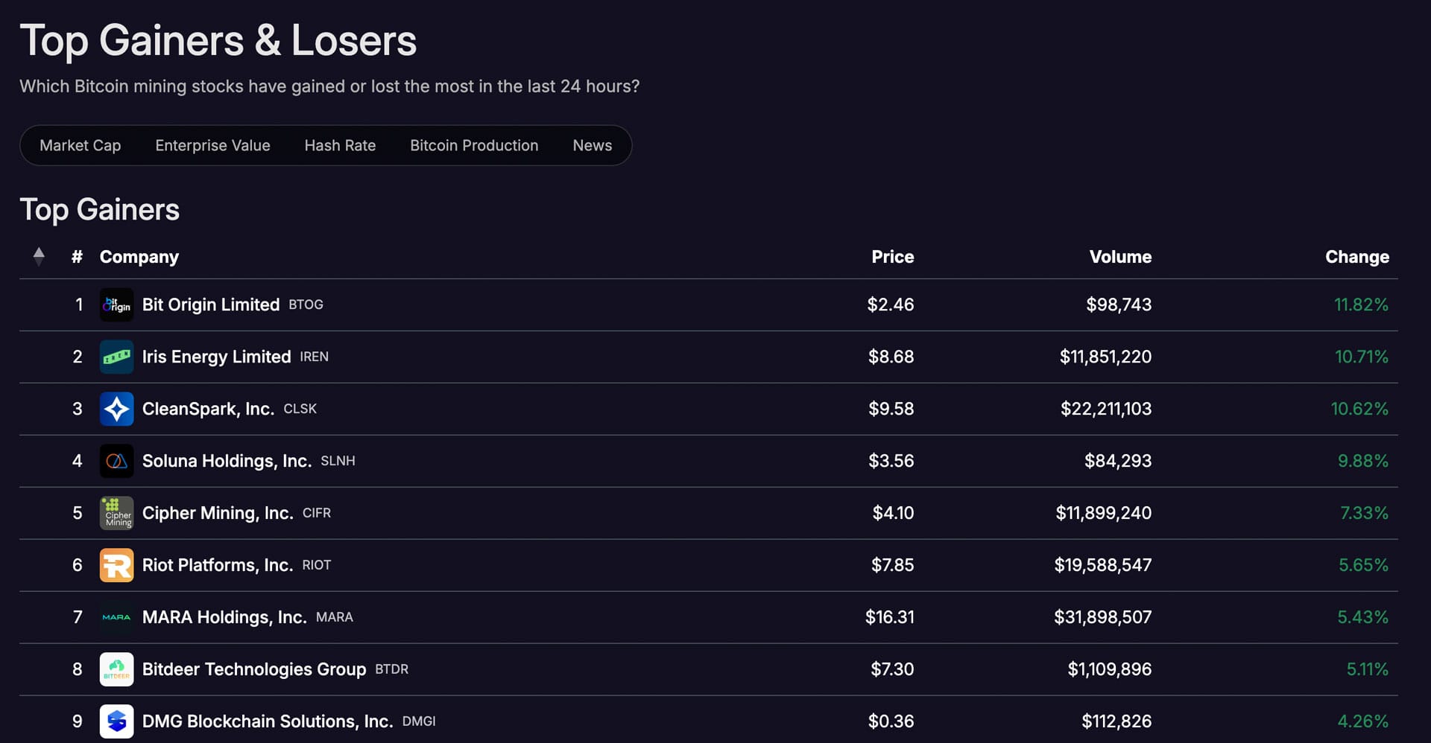The height and width of the screenshot is (743, 1431).
Task: Sort the table by Volume column
Action: [1120, 257]
